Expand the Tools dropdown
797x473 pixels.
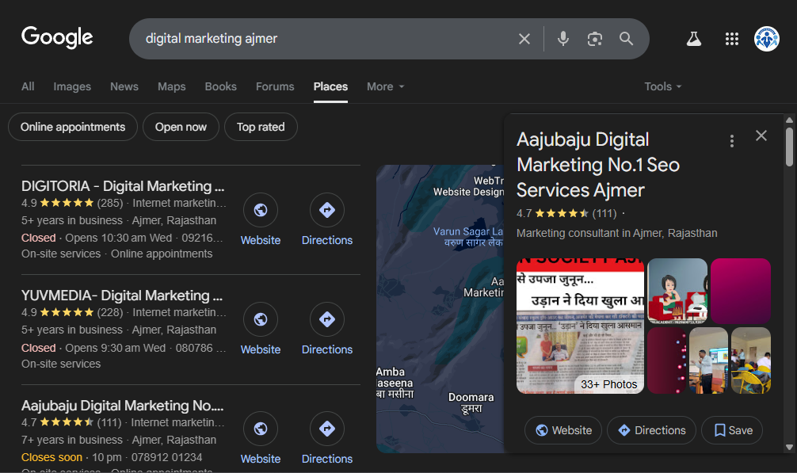click(662, 86)
